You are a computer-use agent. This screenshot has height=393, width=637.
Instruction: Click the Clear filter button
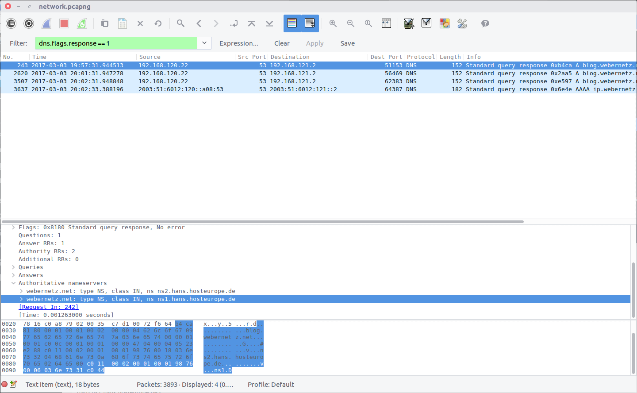(x=282, y=43)
